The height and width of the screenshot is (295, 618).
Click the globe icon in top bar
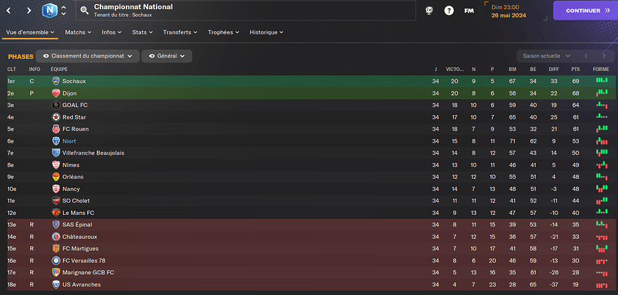pyautogui.click(x=430, y=11)
